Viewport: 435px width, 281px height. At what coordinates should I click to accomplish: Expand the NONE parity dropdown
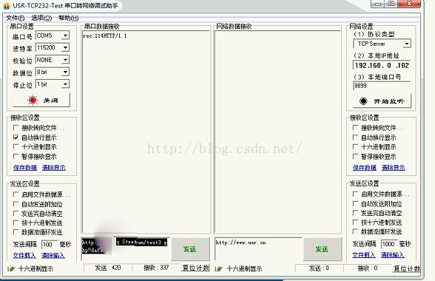coord(65,60)
